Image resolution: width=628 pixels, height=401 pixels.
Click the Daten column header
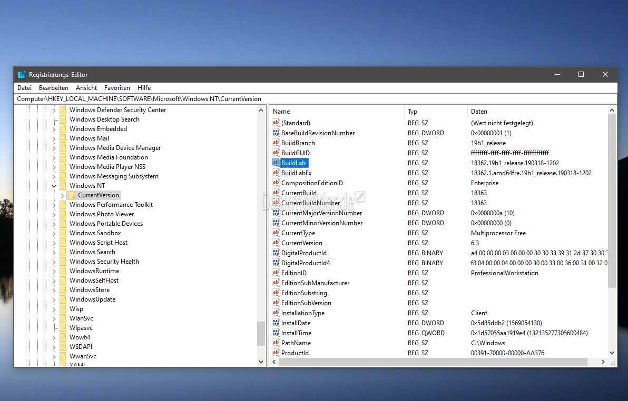[x=537, y=111]
